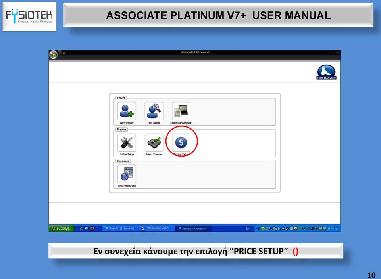
Task: Click the Select Scanner icon
Action: 154,142
